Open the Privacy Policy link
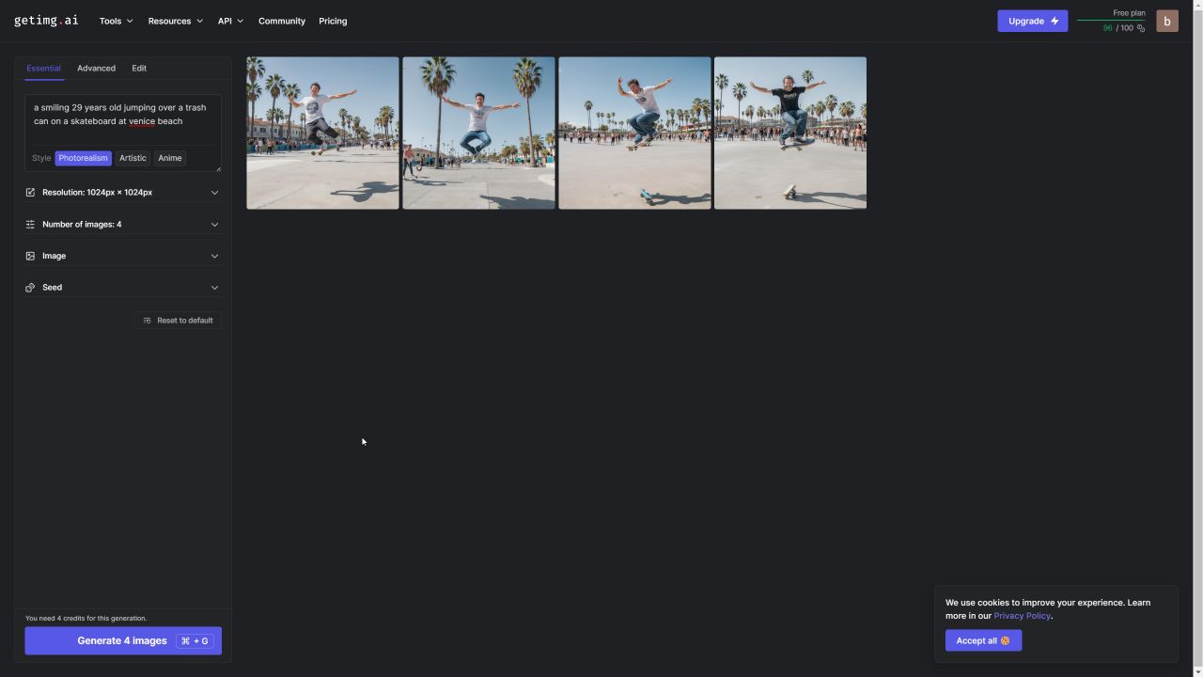 (x=1022, y=616)
